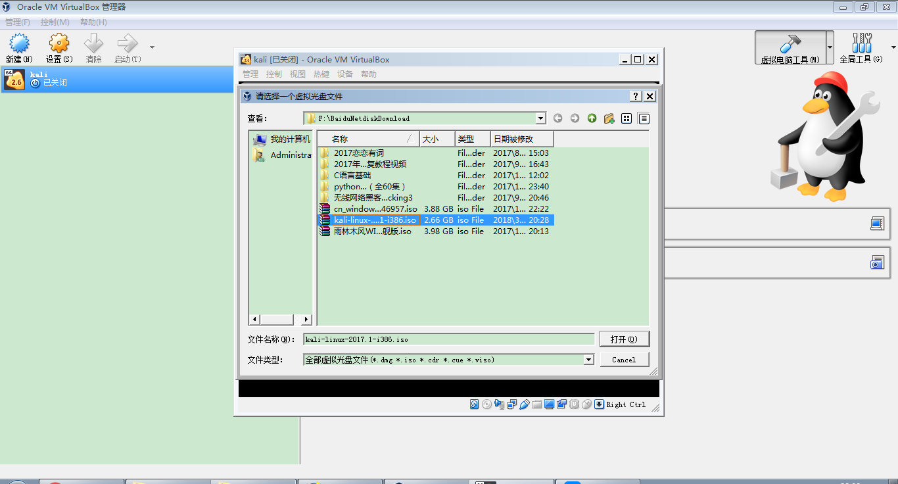Click display status bar icon
The image size is (898, 484).
click(549, 404)
